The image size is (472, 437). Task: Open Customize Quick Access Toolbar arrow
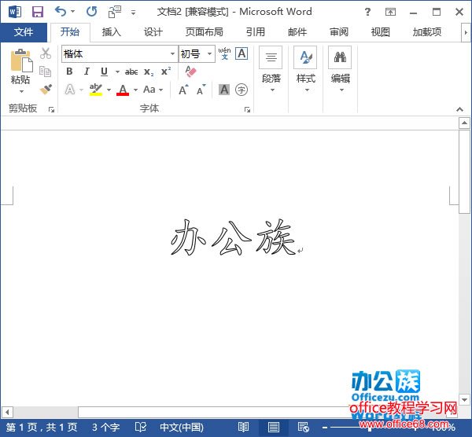point(133,13)
